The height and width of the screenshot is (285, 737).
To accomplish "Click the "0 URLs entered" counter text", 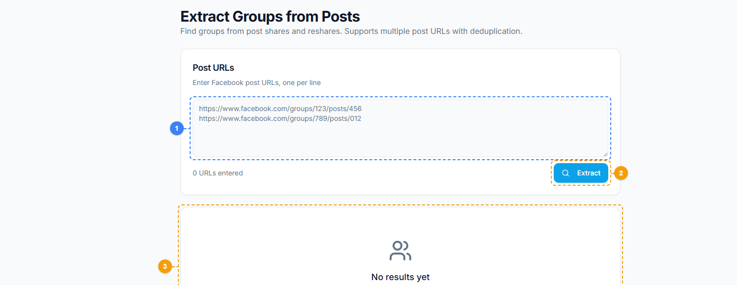I will point(218,173).
